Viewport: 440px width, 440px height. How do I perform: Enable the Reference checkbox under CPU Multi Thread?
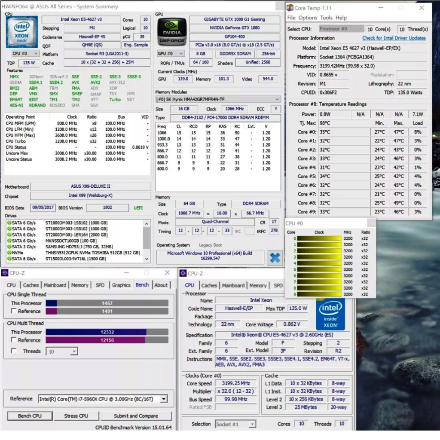point(13,340)
